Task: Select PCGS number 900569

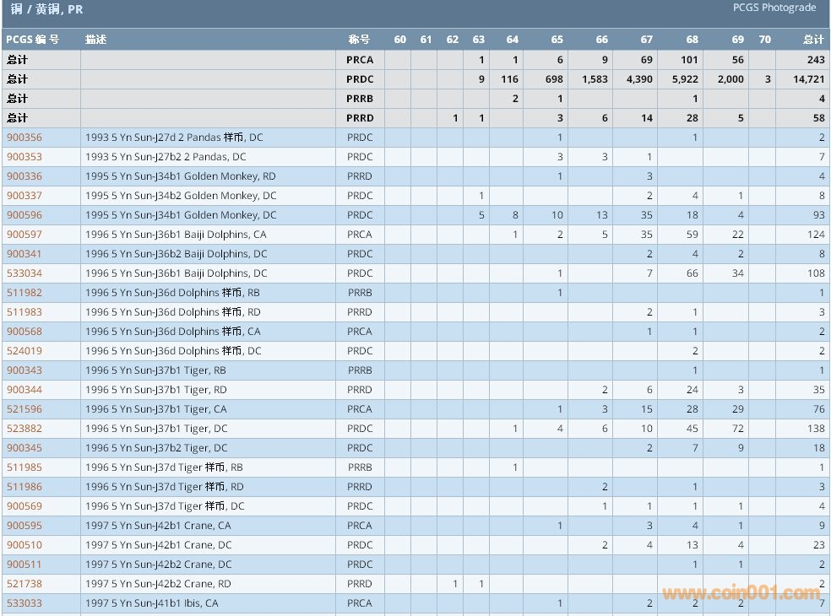Action: click(24, 506)
